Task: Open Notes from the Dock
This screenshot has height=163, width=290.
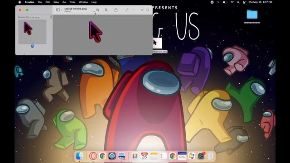Action: point(154,156)
